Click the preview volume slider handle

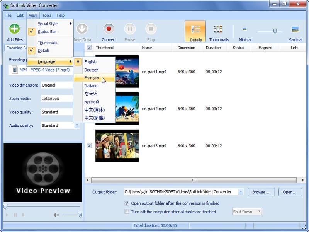point(80,215)
